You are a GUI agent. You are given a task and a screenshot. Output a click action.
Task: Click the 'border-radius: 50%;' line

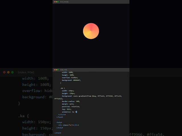71,101
